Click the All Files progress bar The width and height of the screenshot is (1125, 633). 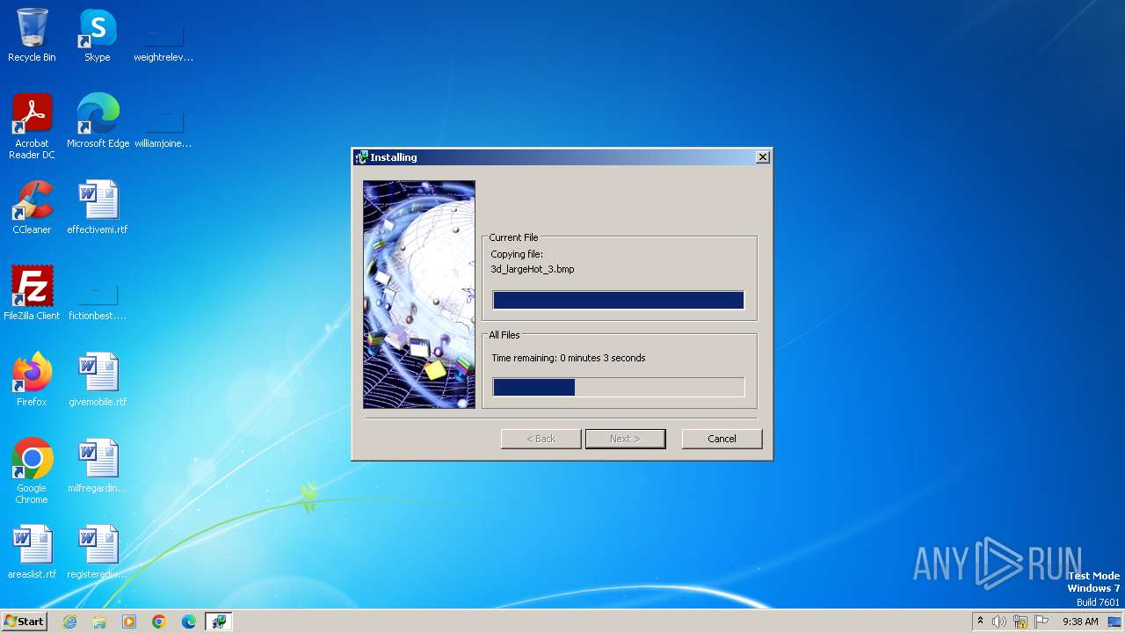point(619,387)
